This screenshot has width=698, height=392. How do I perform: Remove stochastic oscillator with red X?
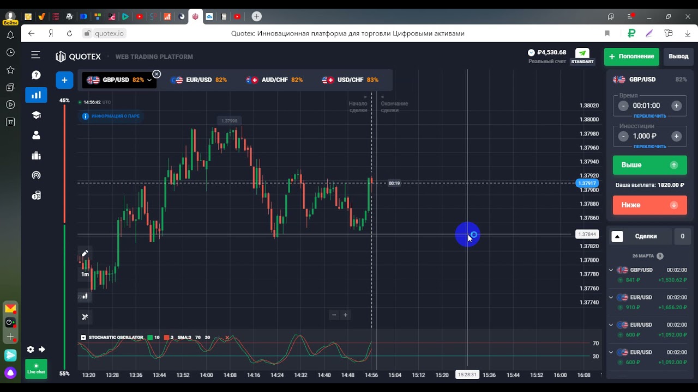point(227,338)
